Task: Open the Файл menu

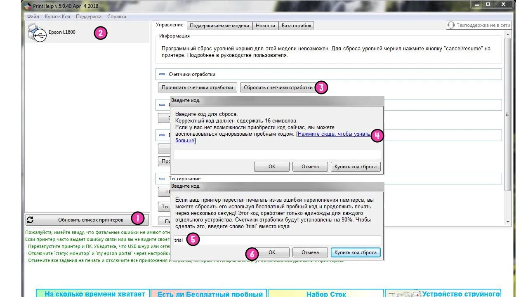Action: 33,16
